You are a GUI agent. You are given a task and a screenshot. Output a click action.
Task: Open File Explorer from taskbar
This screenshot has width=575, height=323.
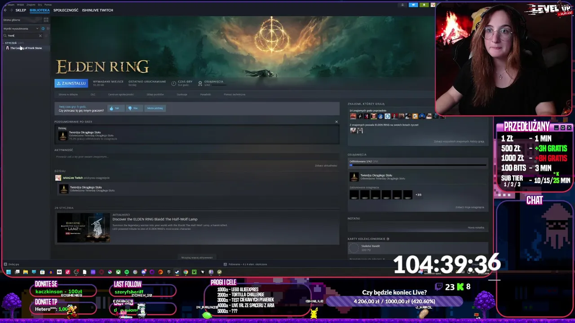coord(26,272)
